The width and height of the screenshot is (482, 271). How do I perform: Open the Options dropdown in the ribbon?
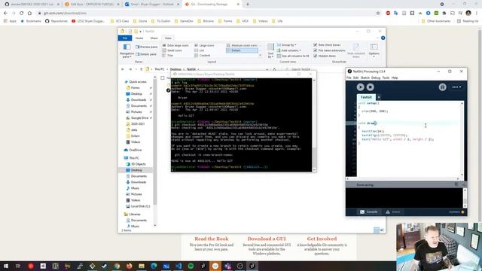click(374, 50)
